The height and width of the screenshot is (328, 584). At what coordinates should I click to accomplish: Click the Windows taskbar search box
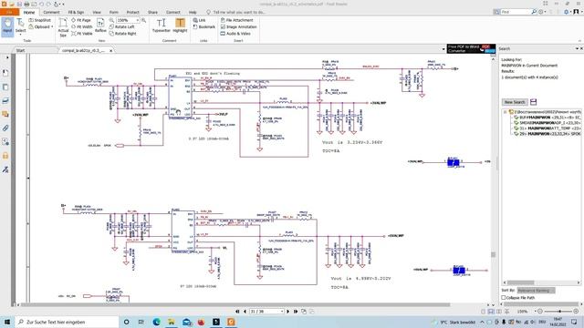pos(67,322)
